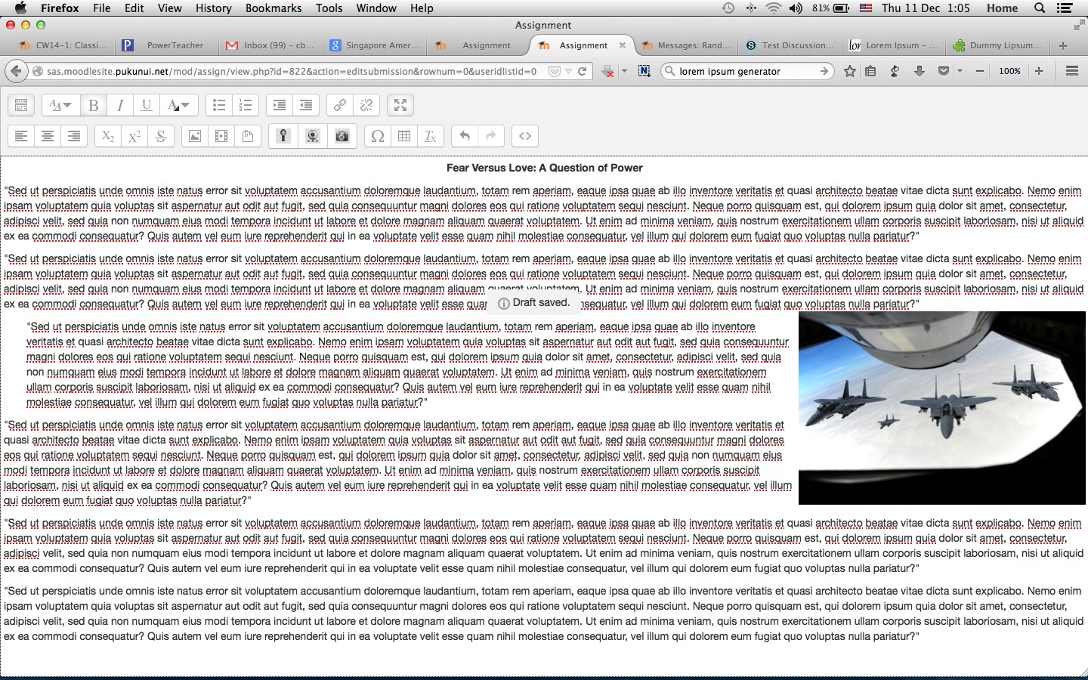Click the right indent/outdent icon before the link icon

point(306,105)
